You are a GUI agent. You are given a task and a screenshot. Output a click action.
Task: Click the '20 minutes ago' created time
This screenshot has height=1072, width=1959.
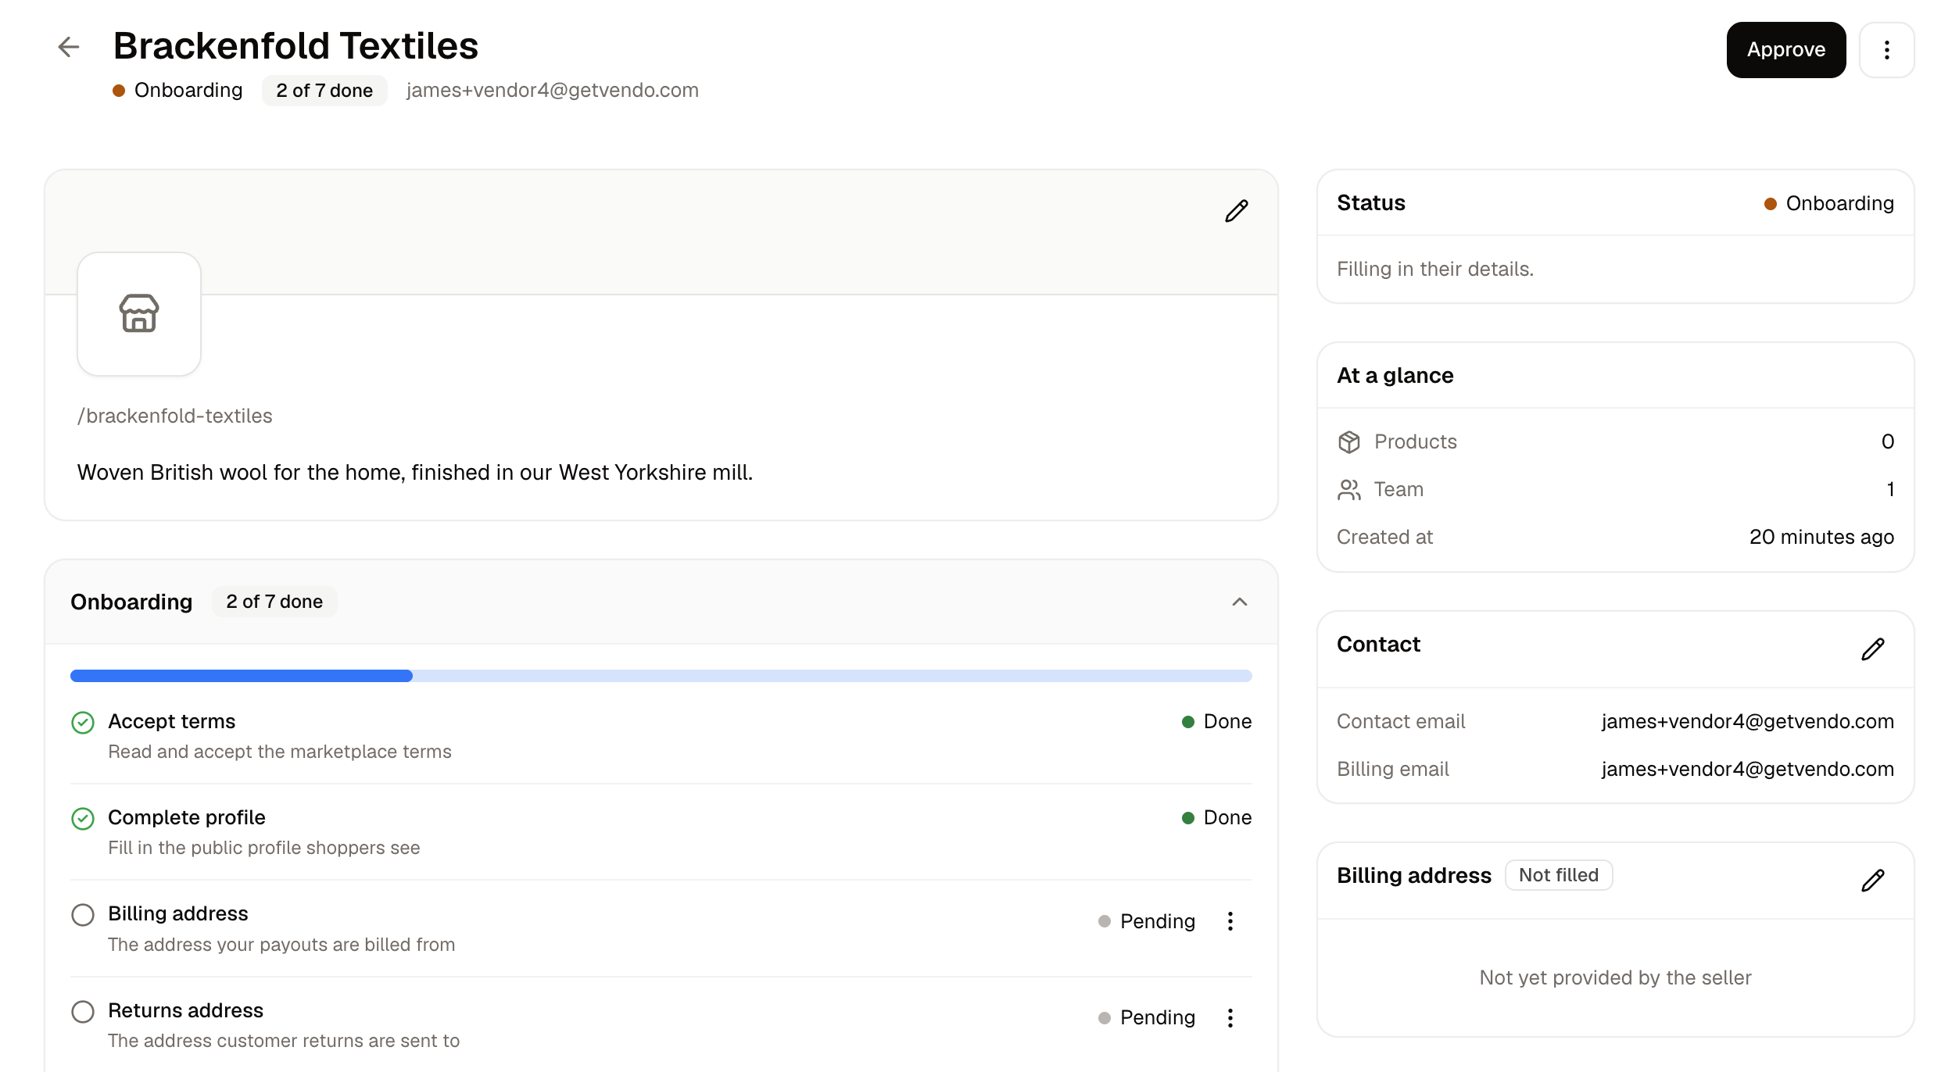(x=1821, y=537)
